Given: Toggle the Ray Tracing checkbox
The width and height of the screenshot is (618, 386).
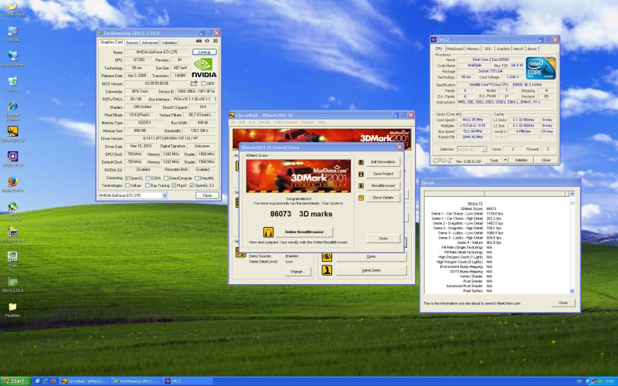Looking at the screenshot, I should point(148,185).
